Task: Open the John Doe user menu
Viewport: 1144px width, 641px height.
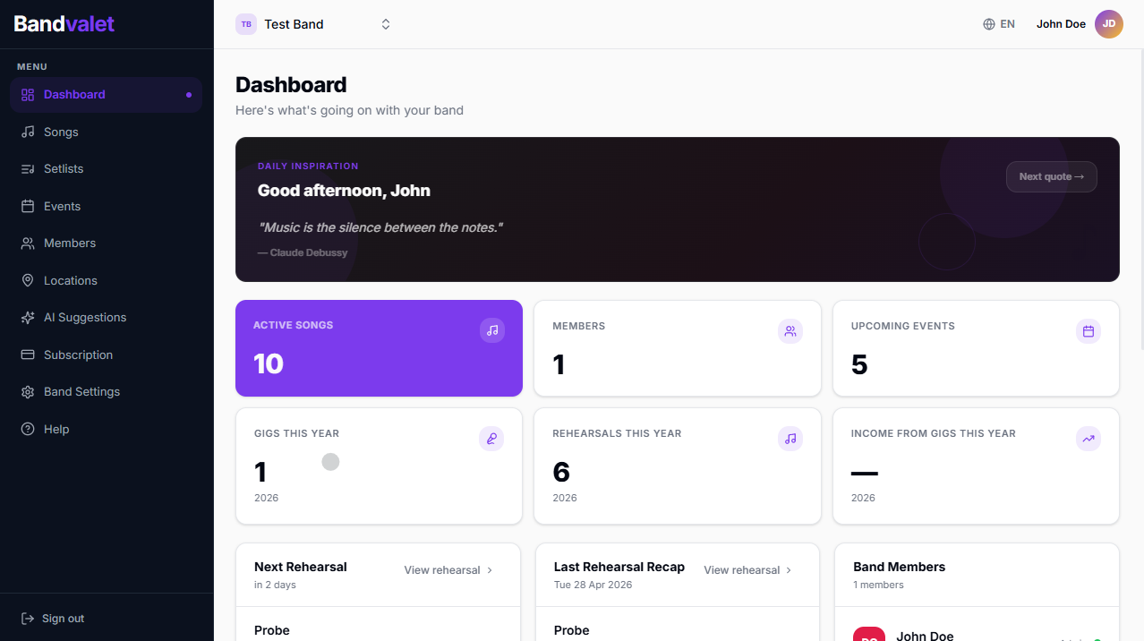Action: click(1080, 24)
